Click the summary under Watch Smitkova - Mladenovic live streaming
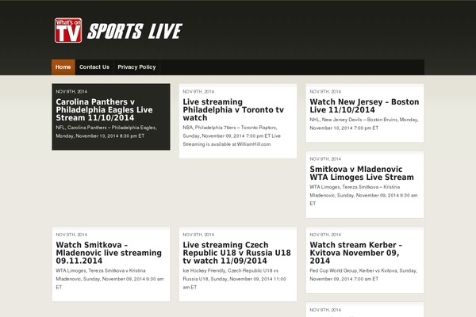476x317 pixels. pos(109,279)
